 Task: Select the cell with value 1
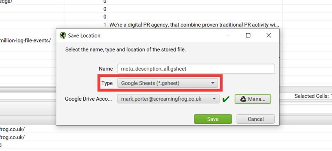point(105,25)
